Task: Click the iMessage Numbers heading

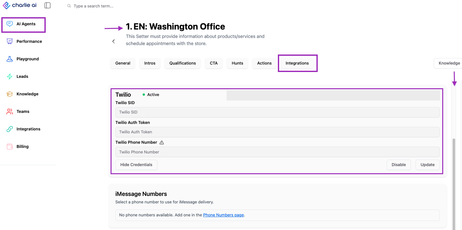Action: click(x=141, y=194)
